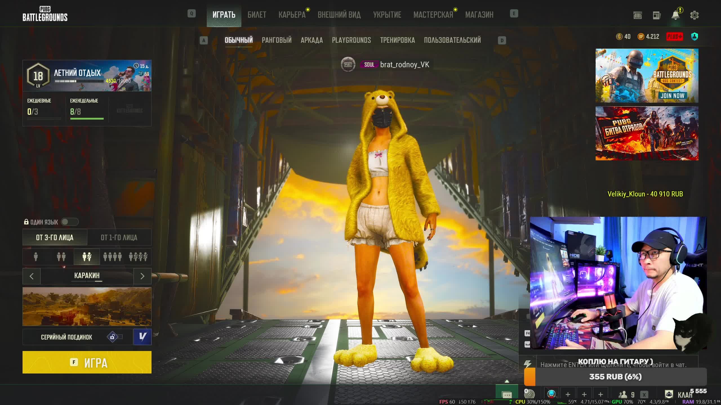This screenshot has height=405, width=721.
Task: Click the A previous-mode key button
Action: click(204, 40)
